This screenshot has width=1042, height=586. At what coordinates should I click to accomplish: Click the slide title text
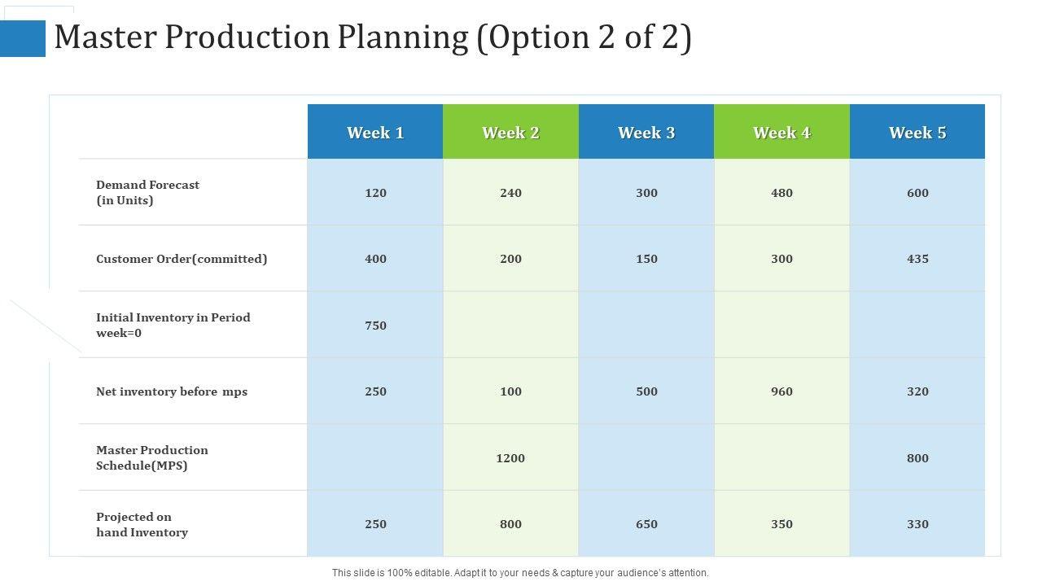pos(373,38)
